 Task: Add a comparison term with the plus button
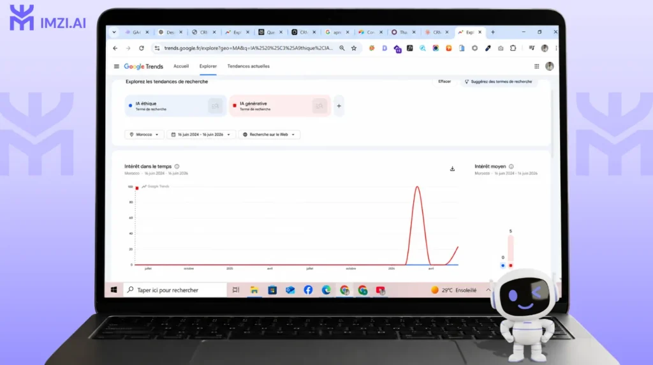coord(339,107)
